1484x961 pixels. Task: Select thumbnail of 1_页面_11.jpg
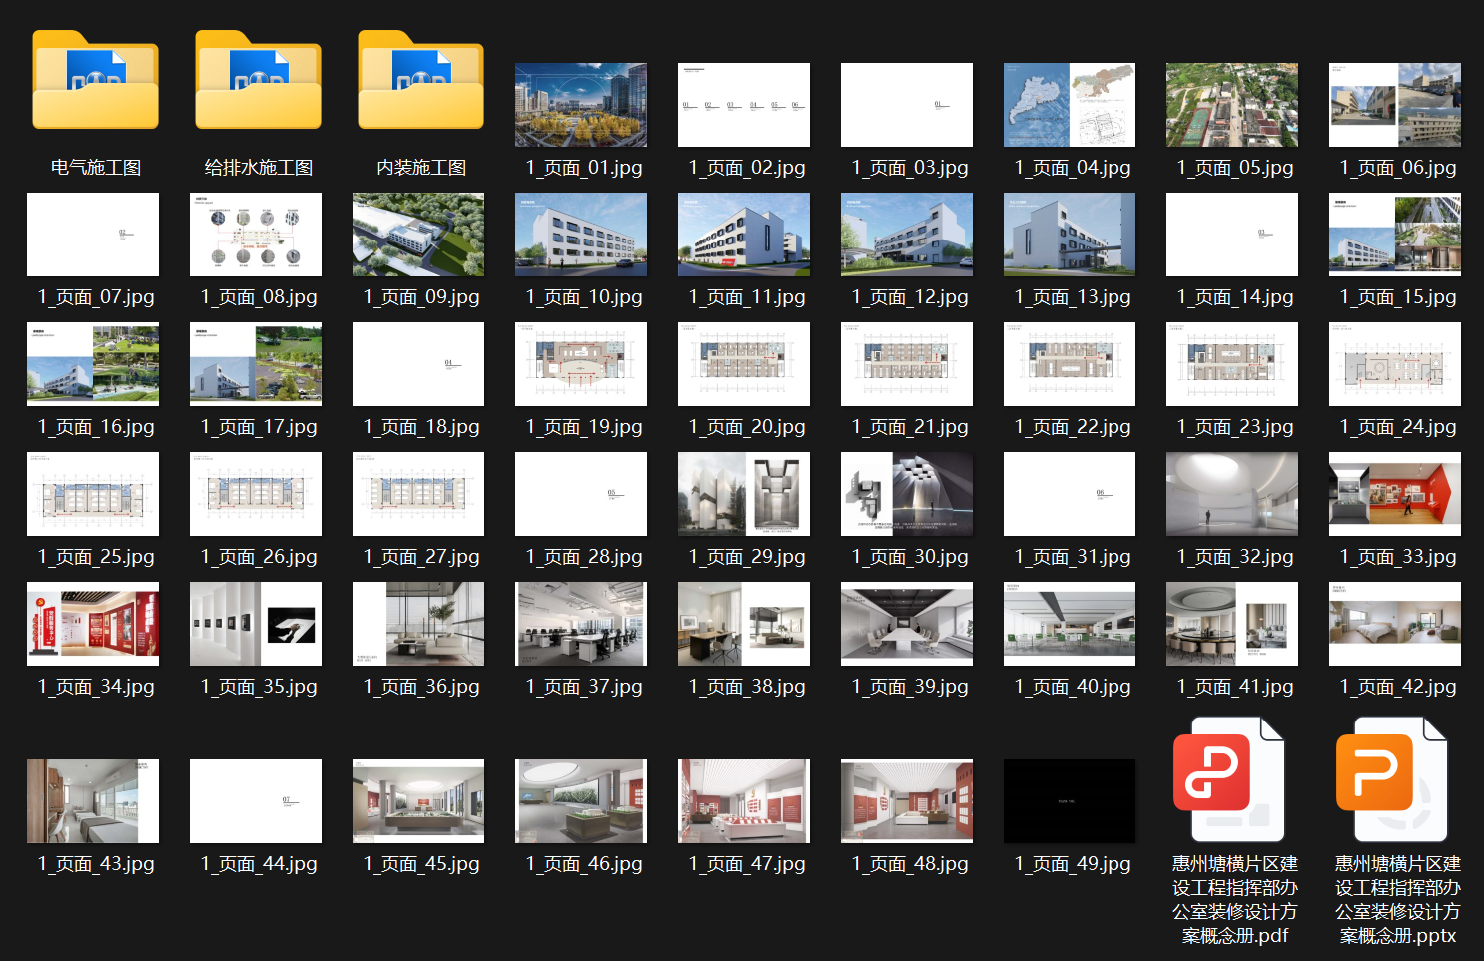pos(744,235)
